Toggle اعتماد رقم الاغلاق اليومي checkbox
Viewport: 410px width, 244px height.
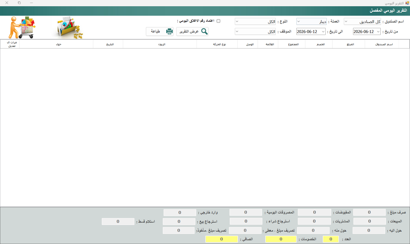click(x=218, y=21)
